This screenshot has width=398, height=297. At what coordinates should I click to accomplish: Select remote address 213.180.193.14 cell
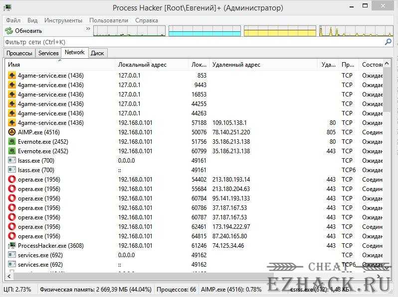coord(231,180)
